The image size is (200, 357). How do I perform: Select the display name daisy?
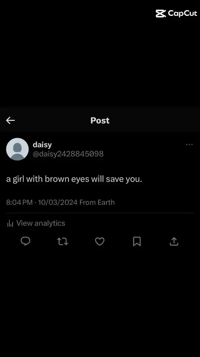[42, 144]
